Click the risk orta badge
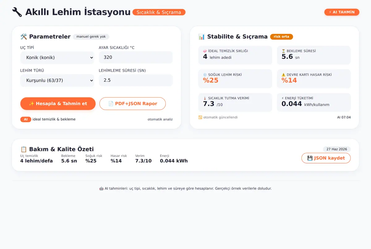 point(281,36)
